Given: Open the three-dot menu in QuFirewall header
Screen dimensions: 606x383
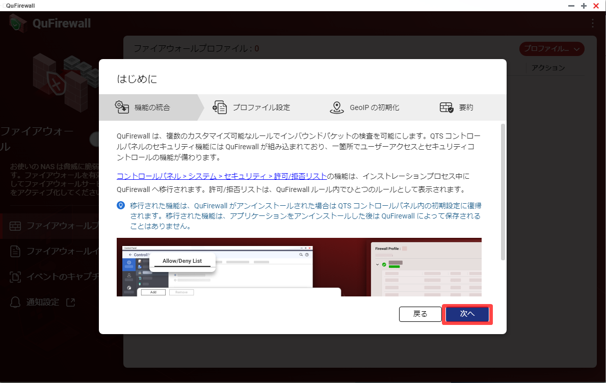Looking at the screenshot, I should click(x=592, y=23).
